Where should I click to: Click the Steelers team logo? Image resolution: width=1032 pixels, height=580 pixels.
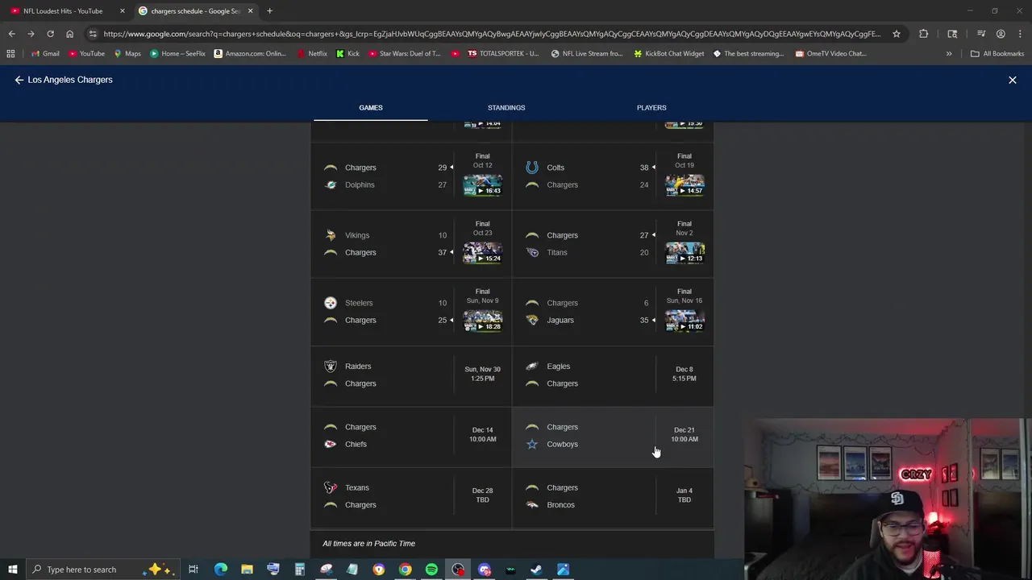point(331,303)
